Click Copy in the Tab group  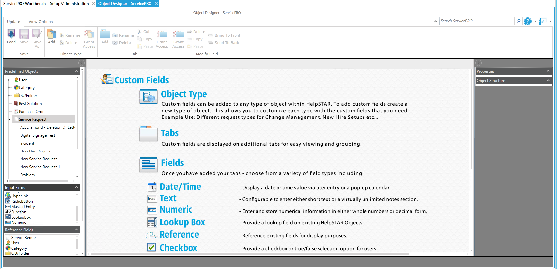pos(145,39)
